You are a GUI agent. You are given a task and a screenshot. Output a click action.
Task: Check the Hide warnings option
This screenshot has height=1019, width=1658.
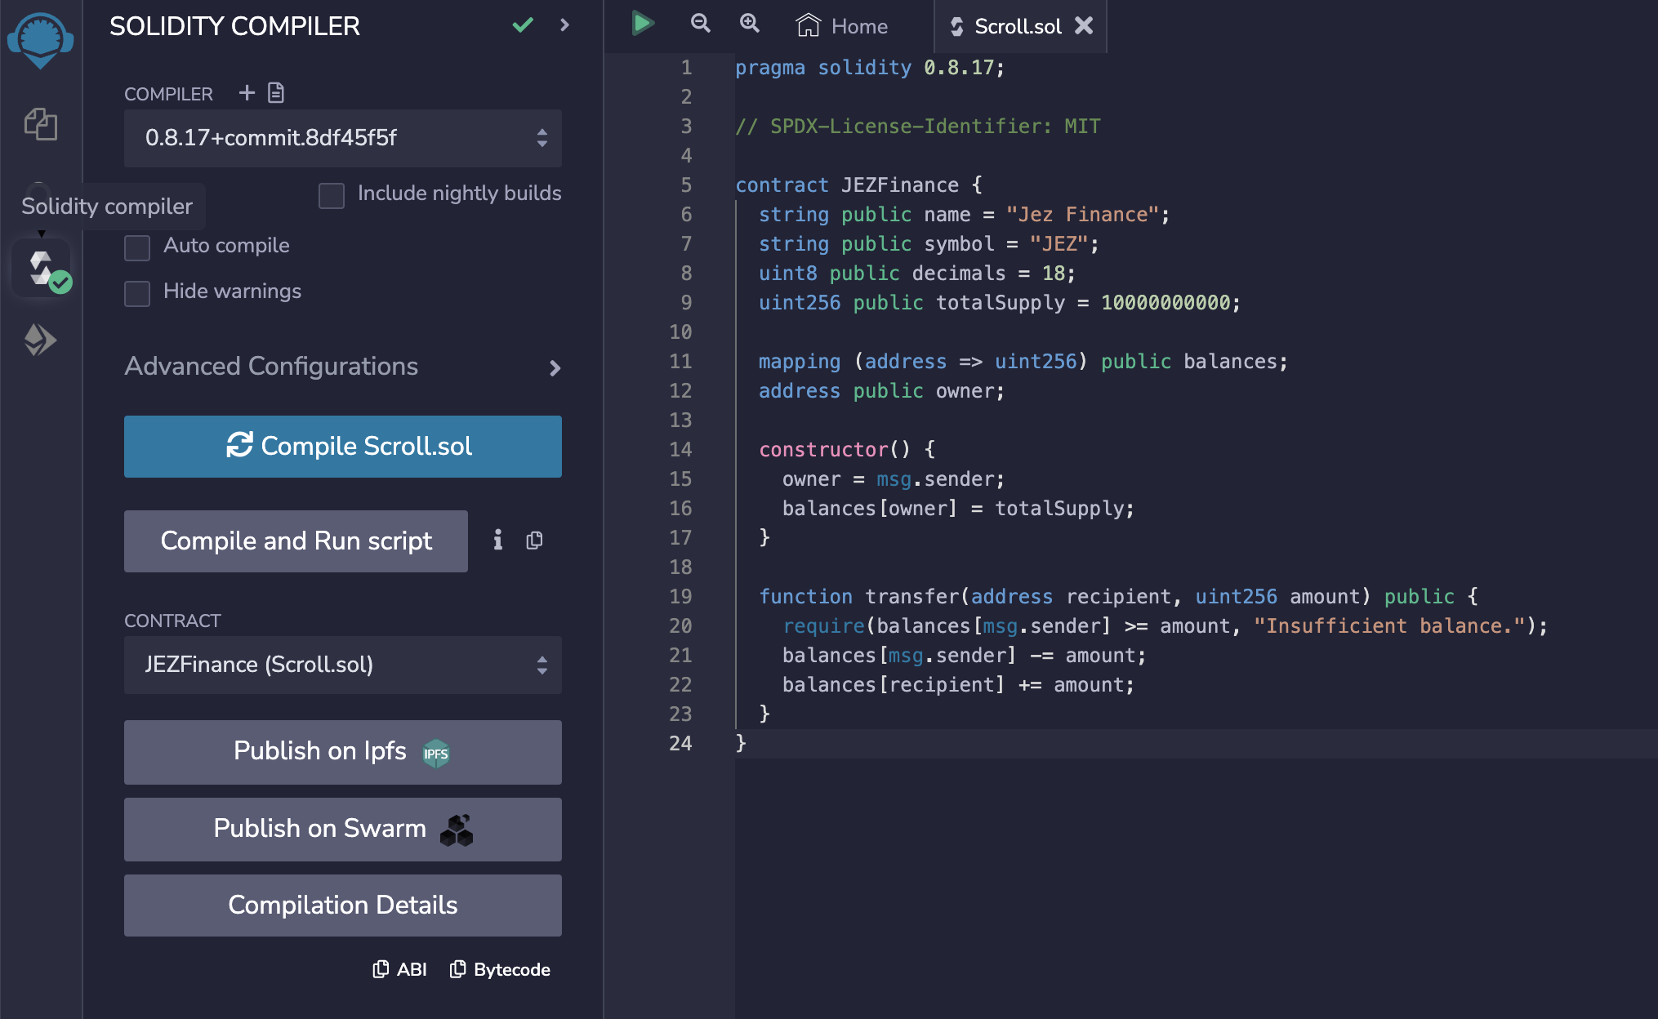point(137,293)
